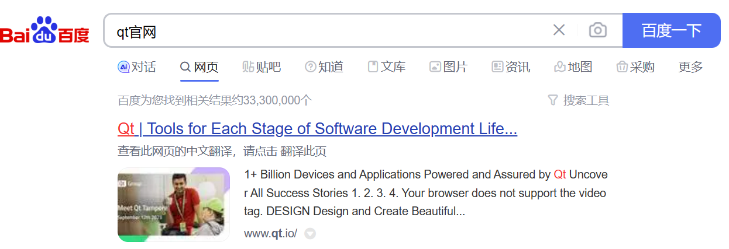
Task: Open camera image search icon
Action: (x=597, y=30)
